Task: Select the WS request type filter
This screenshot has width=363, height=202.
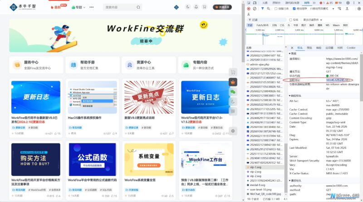Action: 327,25
